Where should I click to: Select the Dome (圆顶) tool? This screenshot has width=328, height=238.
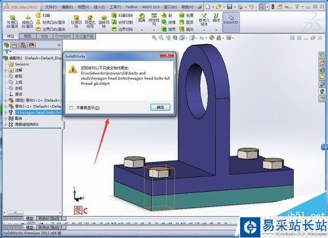click(x=186, y=22)
